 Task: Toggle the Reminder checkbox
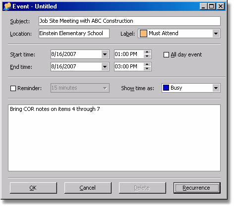[x=13, y=88]
